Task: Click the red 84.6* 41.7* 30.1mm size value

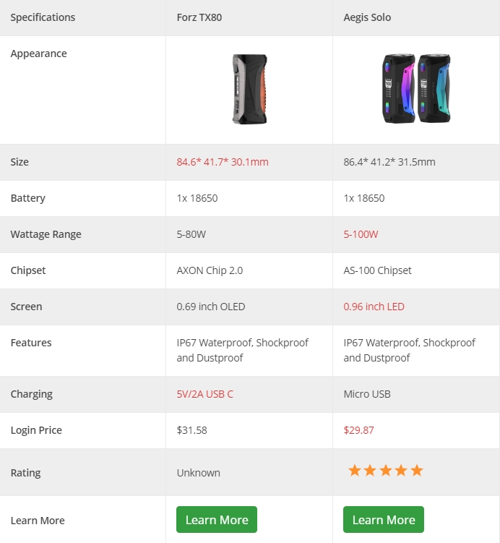Action: [223, 162]
